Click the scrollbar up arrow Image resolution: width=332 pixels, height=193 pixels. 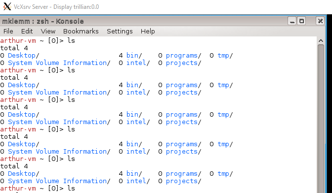pos(321,41)
